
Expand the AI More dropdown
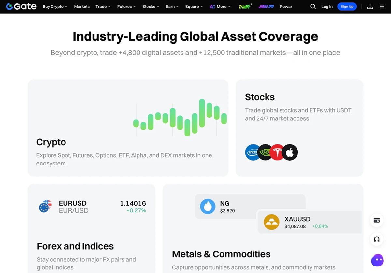(x=220, y=7)
